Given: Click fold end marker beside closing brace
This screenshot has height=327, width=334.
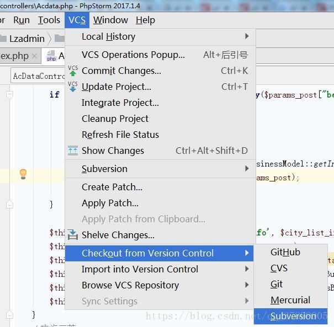Looking at the screenshot, I should (9, 204).
